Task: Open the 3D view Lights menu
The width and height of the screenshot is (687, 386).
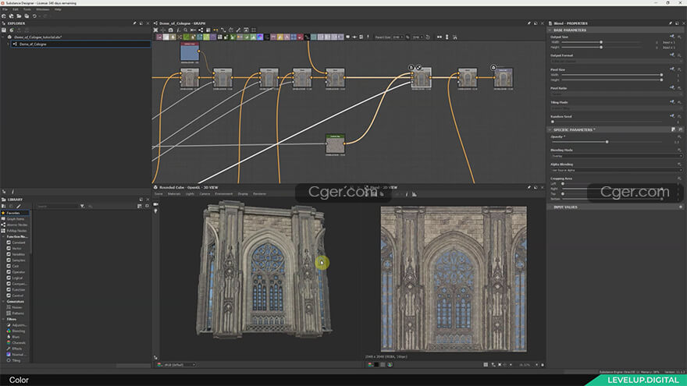Action: (190, 194)
